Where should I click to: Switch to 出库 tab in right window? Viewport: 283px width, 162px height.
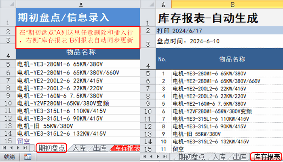point(240,157)
